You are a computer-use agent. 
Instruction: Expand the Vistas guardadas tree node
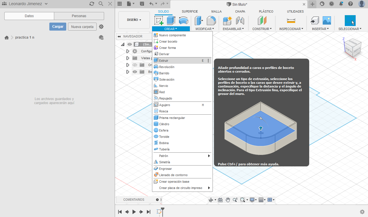click(x=128, y=58)
